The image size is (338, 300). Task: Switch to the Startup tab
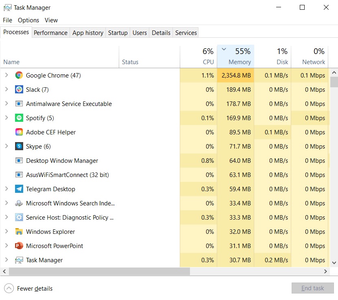pyautogui.click(x=118, y=33)
